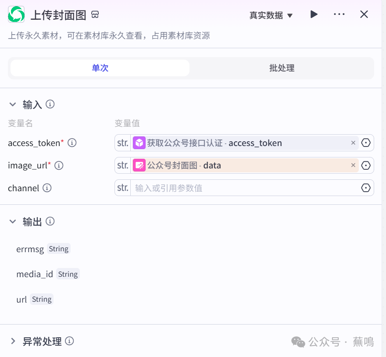Click info icon next to 输入 heading
This screenshot has width=386, height=357.
tap(50, 104)
